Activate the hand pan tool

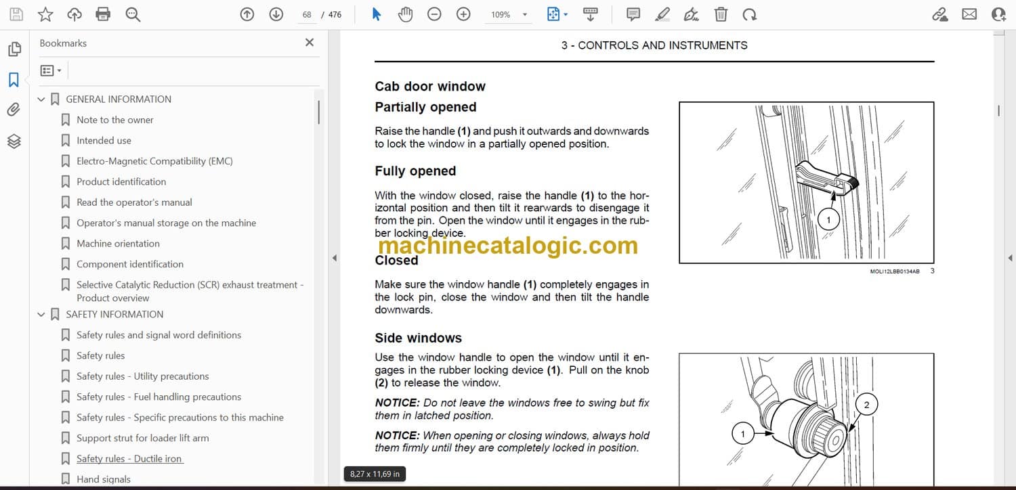405,14
